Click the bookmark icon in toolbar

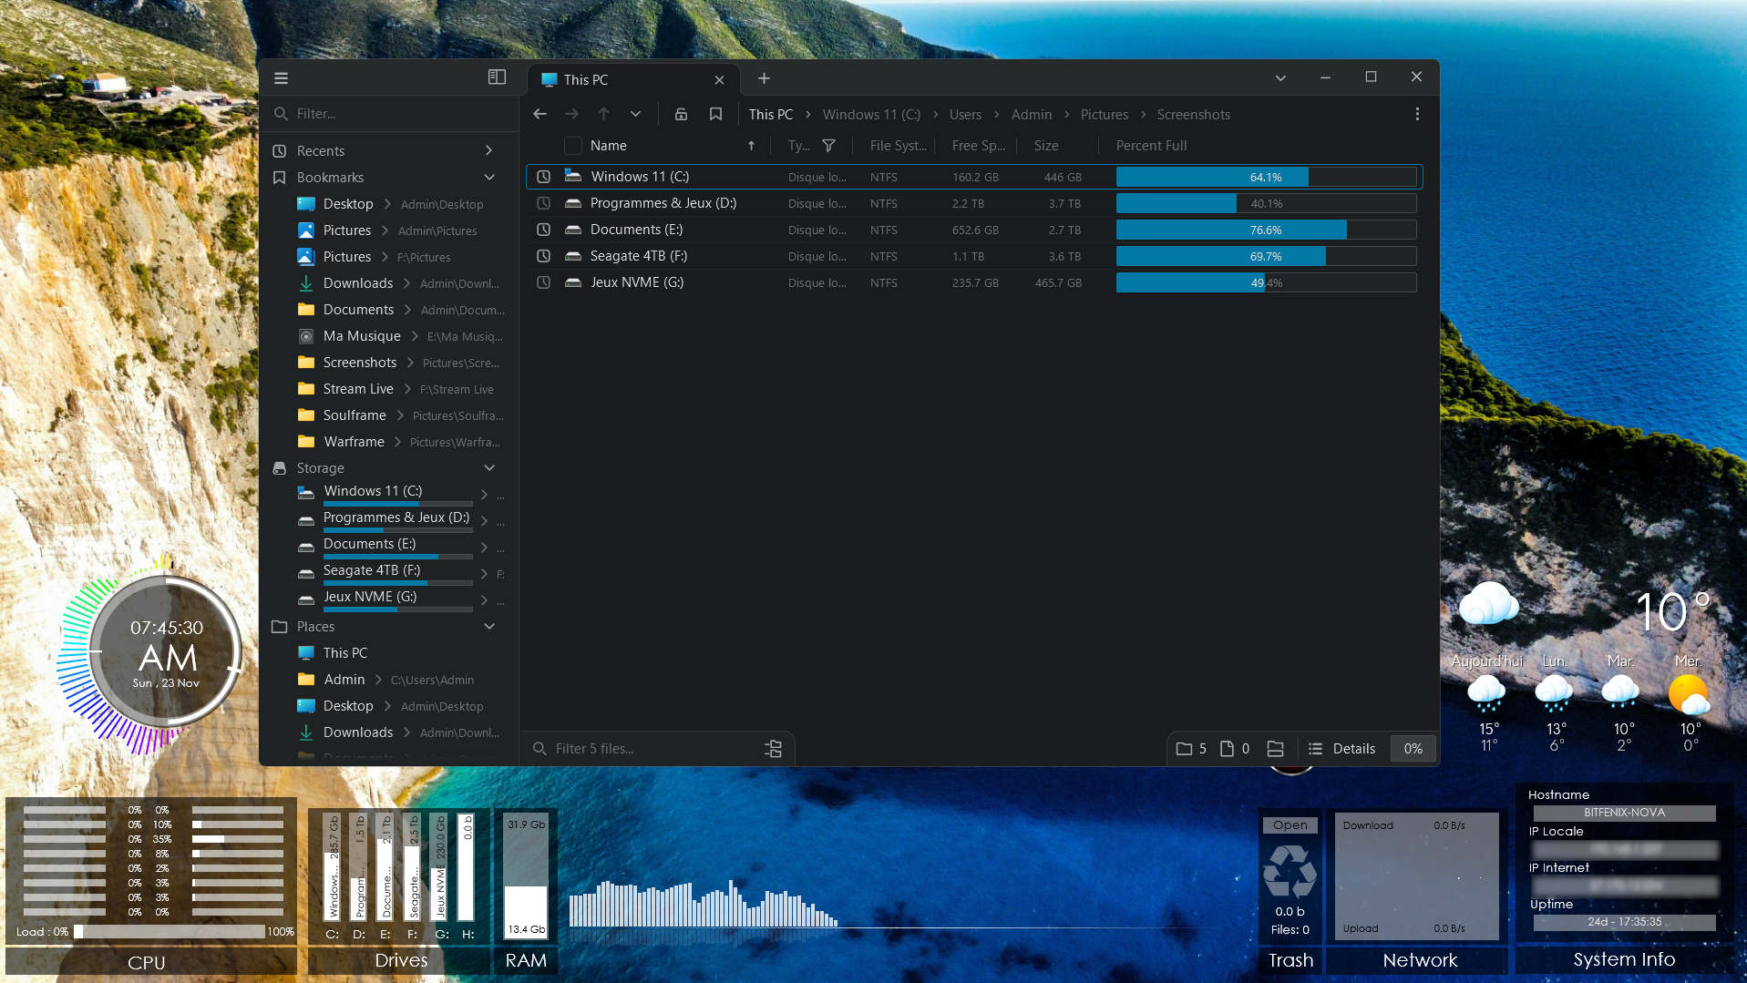pyautogui.click(x=715, y=114)
